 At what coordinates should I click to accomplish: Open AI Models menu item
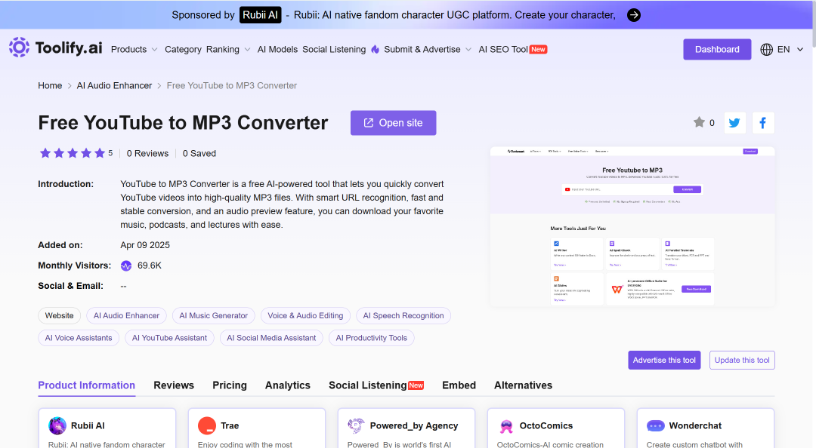coord(277,49)
